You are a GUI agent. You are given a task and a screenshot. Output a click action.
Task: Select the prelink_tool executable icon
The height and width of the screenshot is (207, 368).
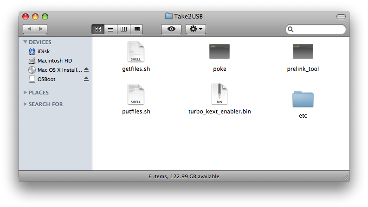(x=303, y=51)
